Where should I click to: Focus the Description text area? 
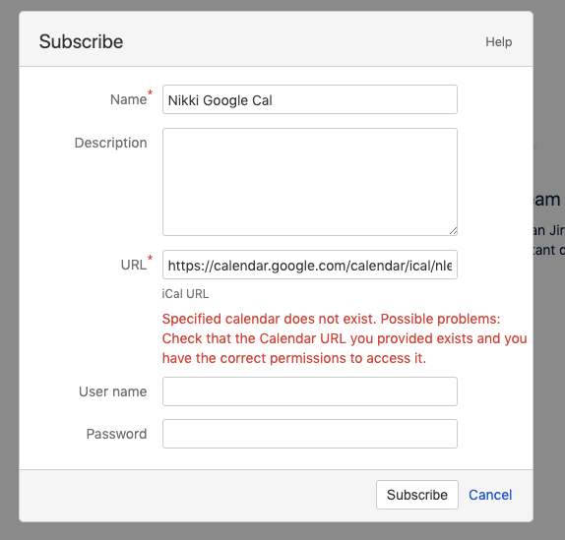(310, 182)
